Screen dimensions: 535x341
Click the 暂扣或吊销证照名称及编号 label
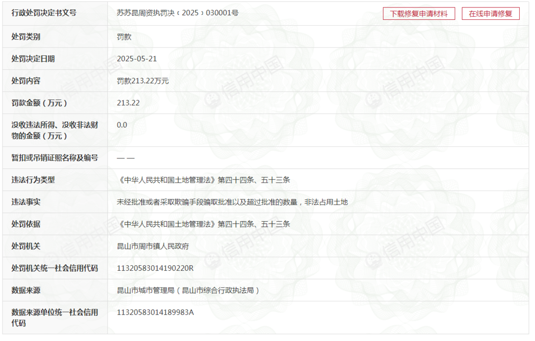(54, 158)
